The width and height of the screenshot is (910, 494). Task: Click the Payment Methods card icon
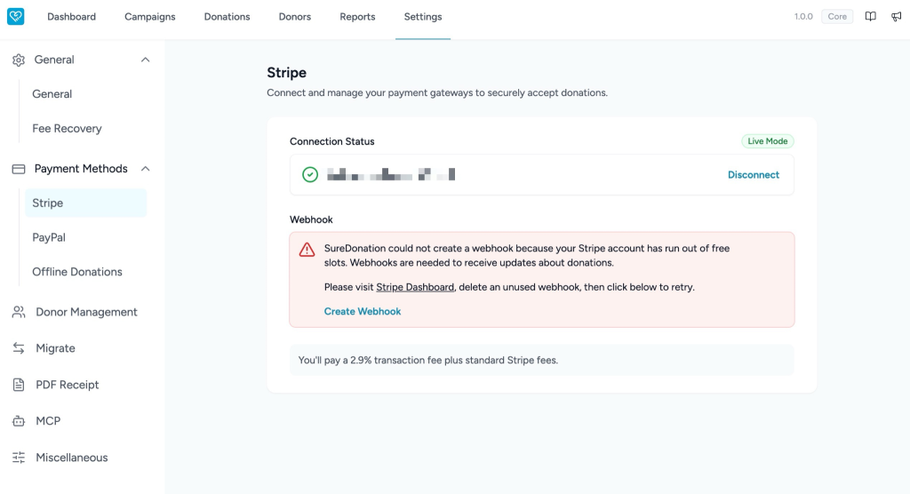(19, 169)
